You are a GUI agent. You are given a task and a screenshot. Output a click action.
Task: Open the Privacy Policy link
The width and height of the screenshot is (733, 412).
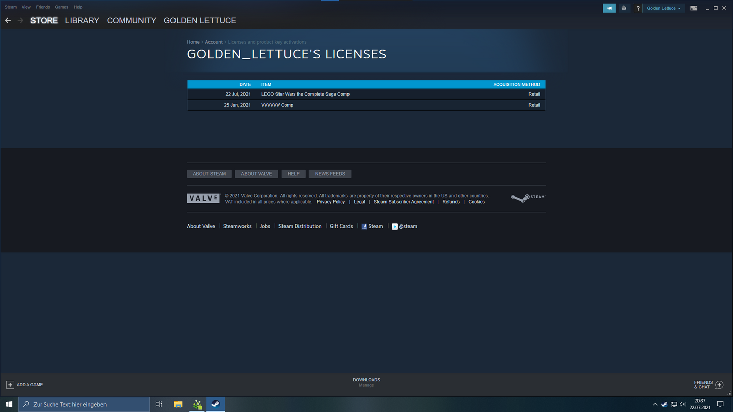tap(330, 202)
